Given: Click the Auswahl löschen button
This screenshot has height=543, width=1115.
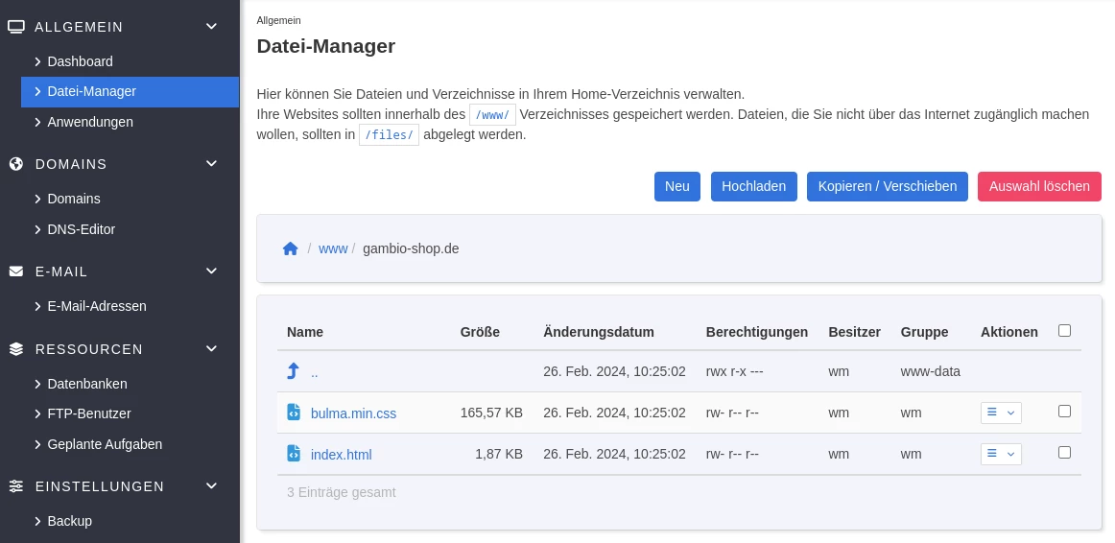Looking at the screenshot, I should point(1039,186).
